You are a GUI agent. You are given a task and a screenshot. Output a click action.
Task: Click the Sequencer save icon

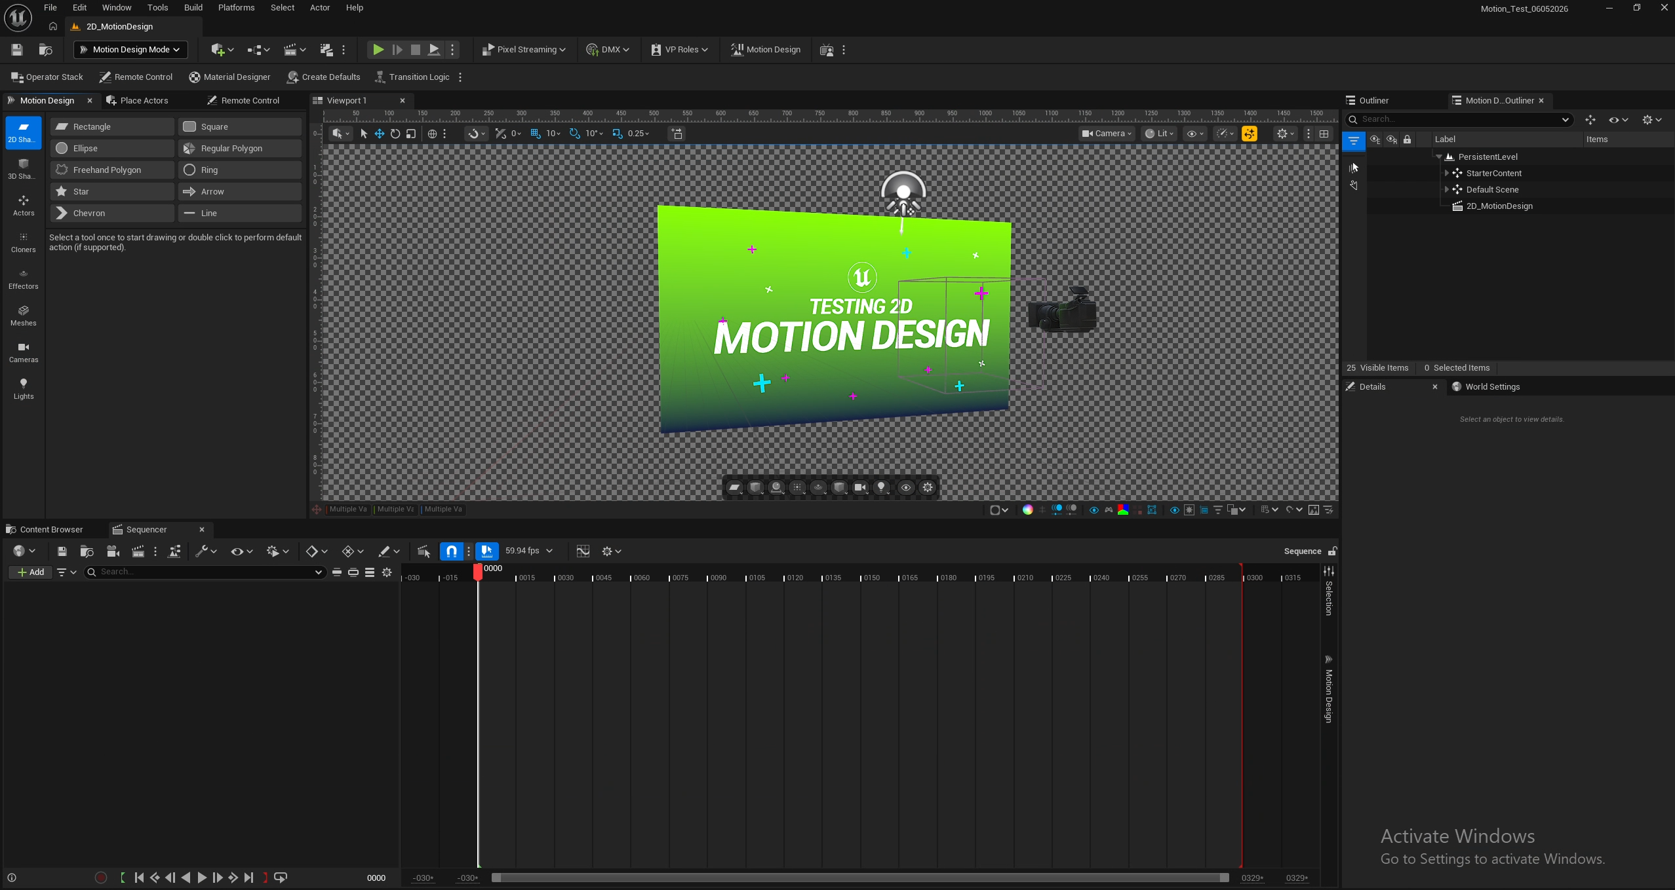click(62, 551)
